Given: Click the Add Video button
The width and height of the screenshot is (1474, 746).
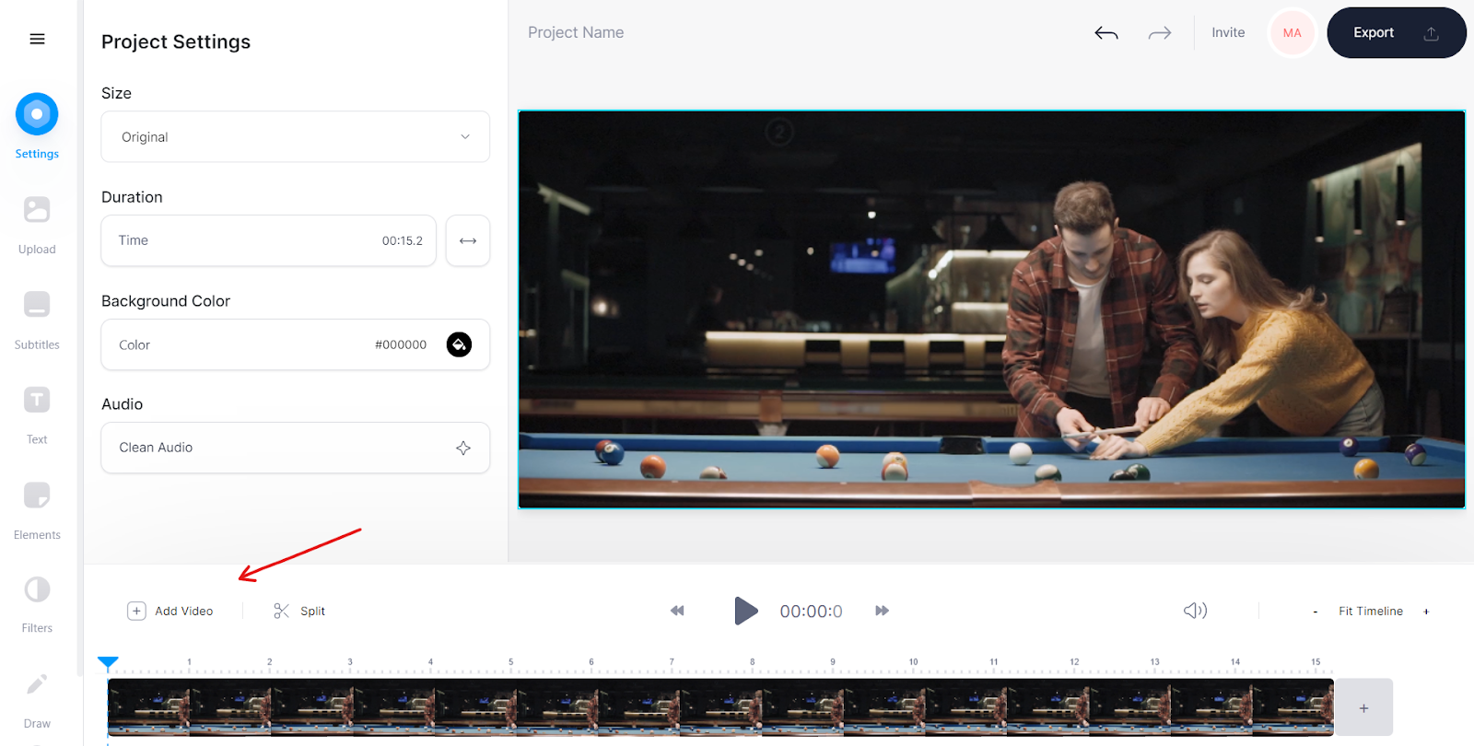Looking at the screenshot, I should pyautogui.click(x=170, y=611).
